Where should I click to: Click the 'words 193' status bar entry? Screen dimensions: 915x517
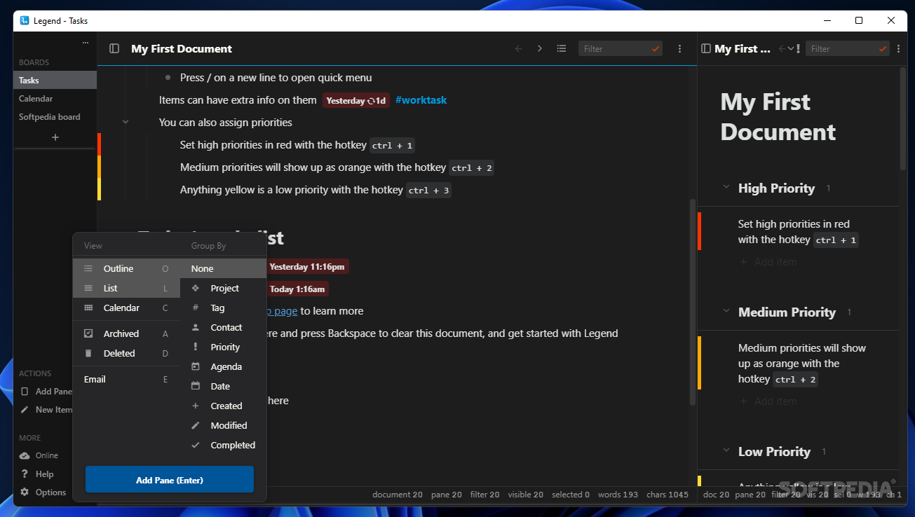click(x=619, y=495)
